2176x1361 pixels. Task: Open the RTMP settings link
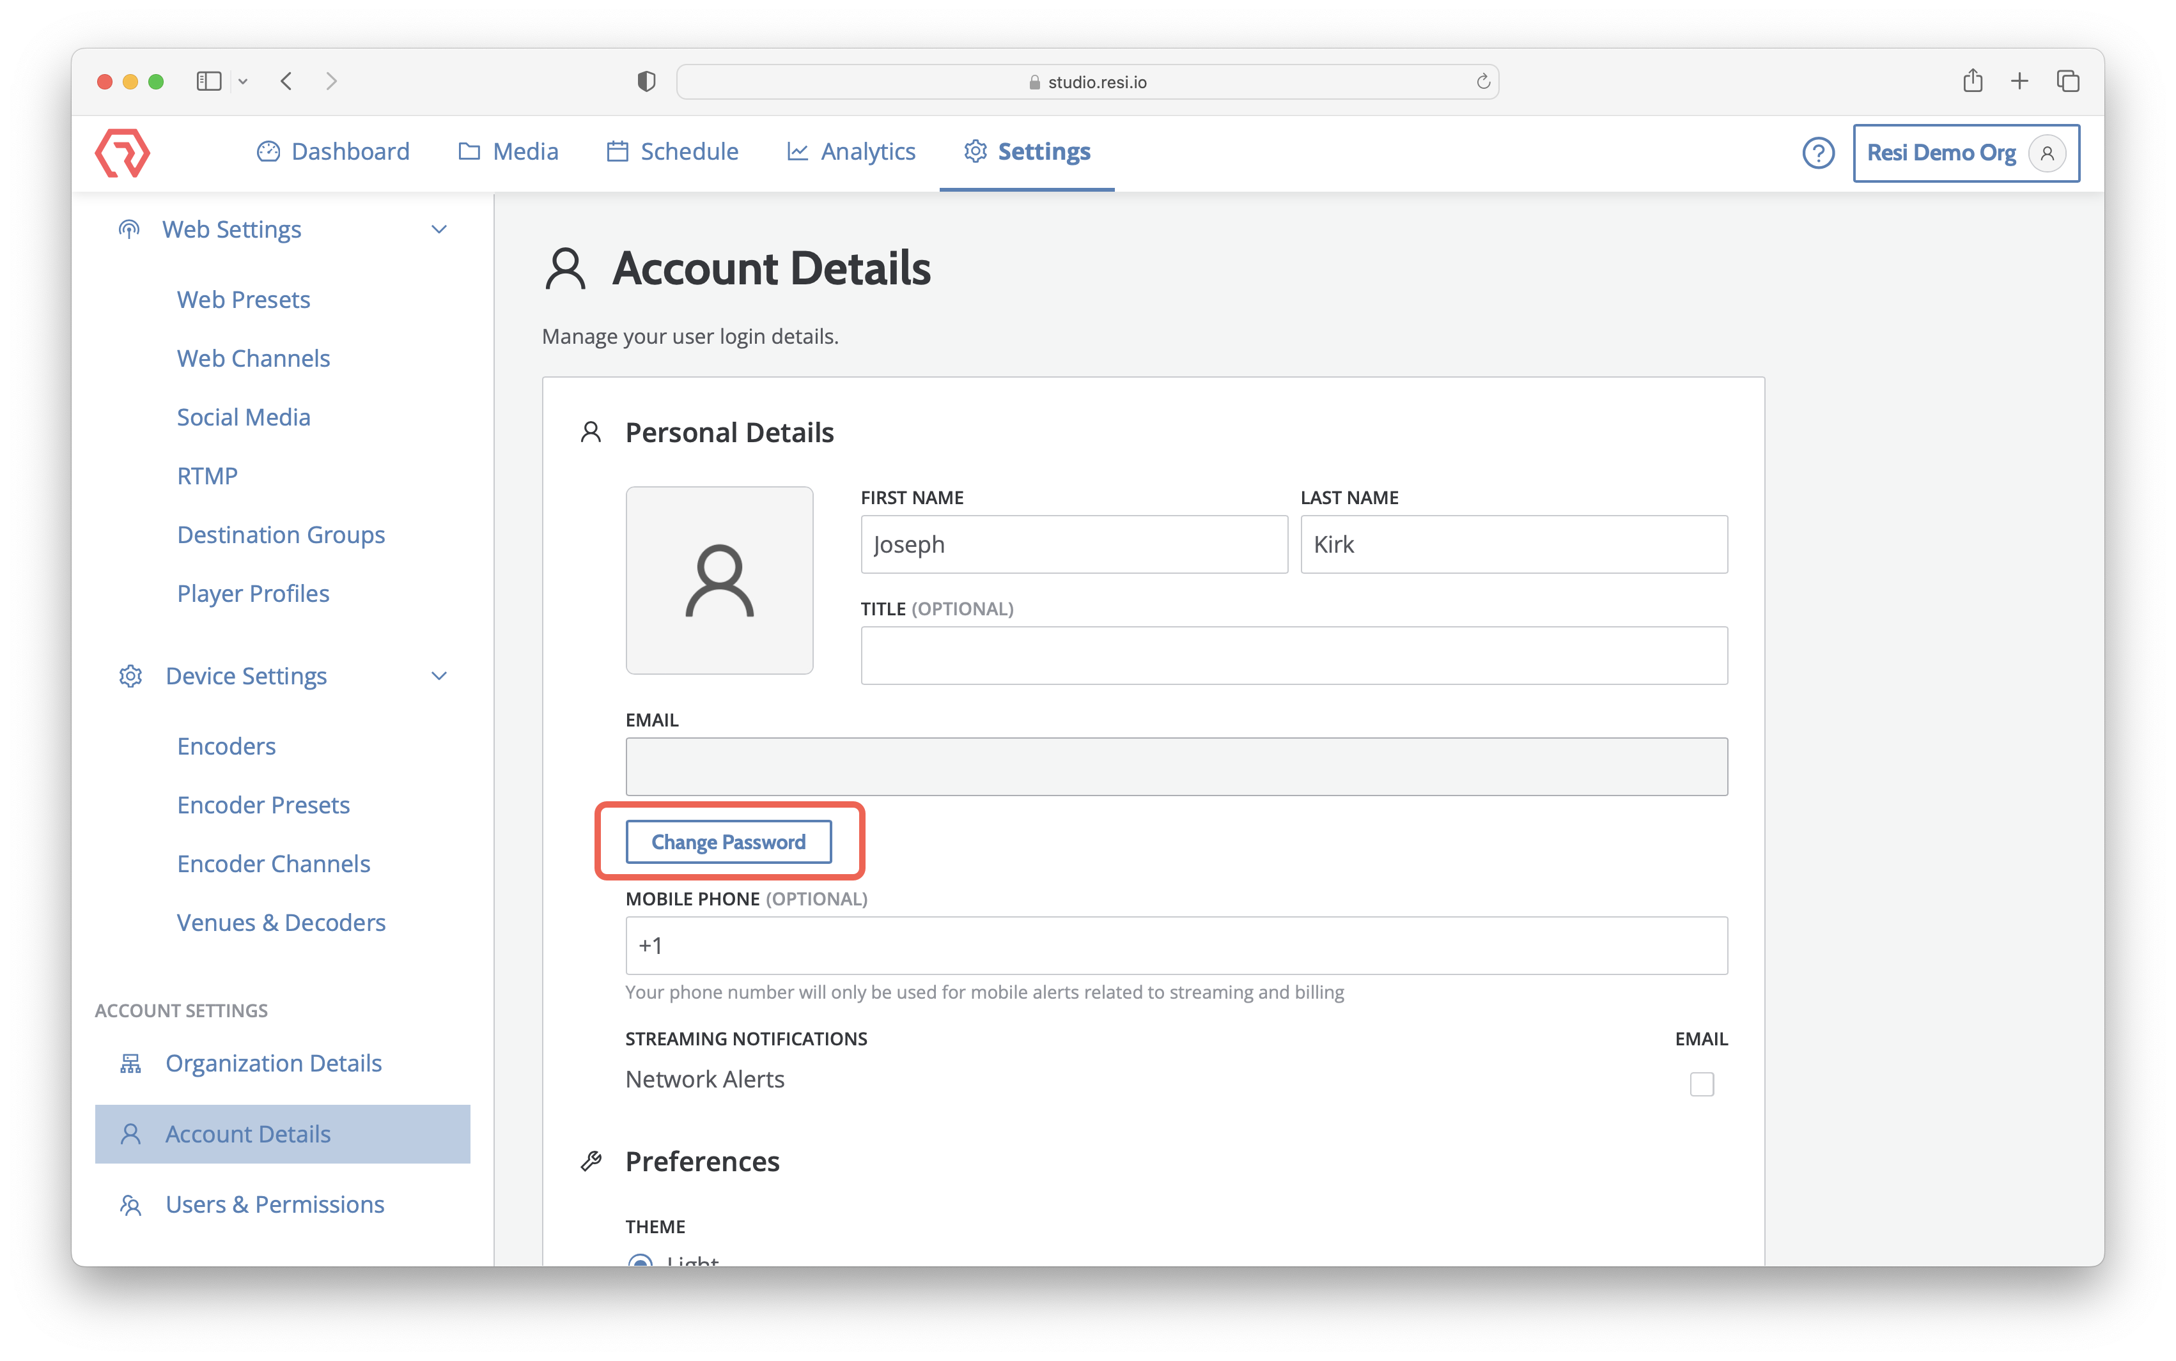pos(207,475)
